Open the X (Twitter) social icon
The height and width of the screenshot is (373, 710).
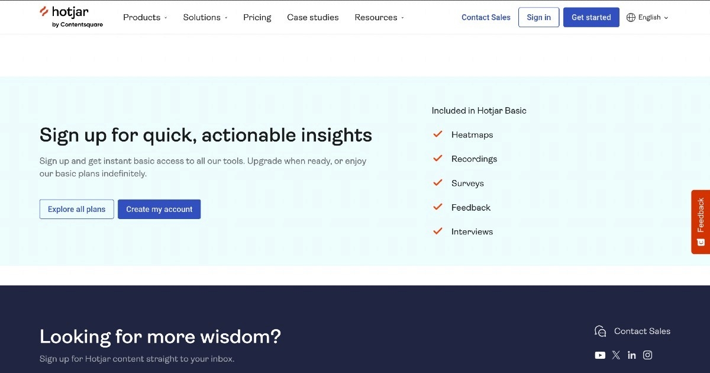(616, 355)
